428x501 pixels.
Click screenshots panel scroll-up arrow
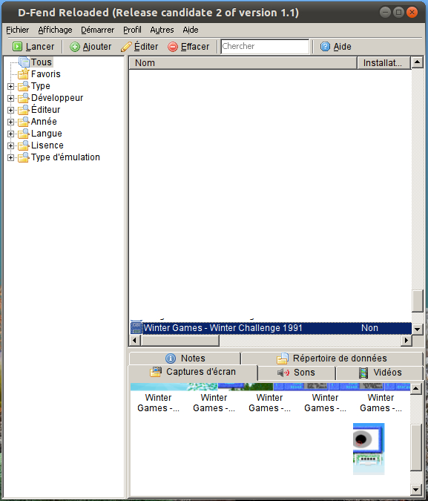(415, 389)
